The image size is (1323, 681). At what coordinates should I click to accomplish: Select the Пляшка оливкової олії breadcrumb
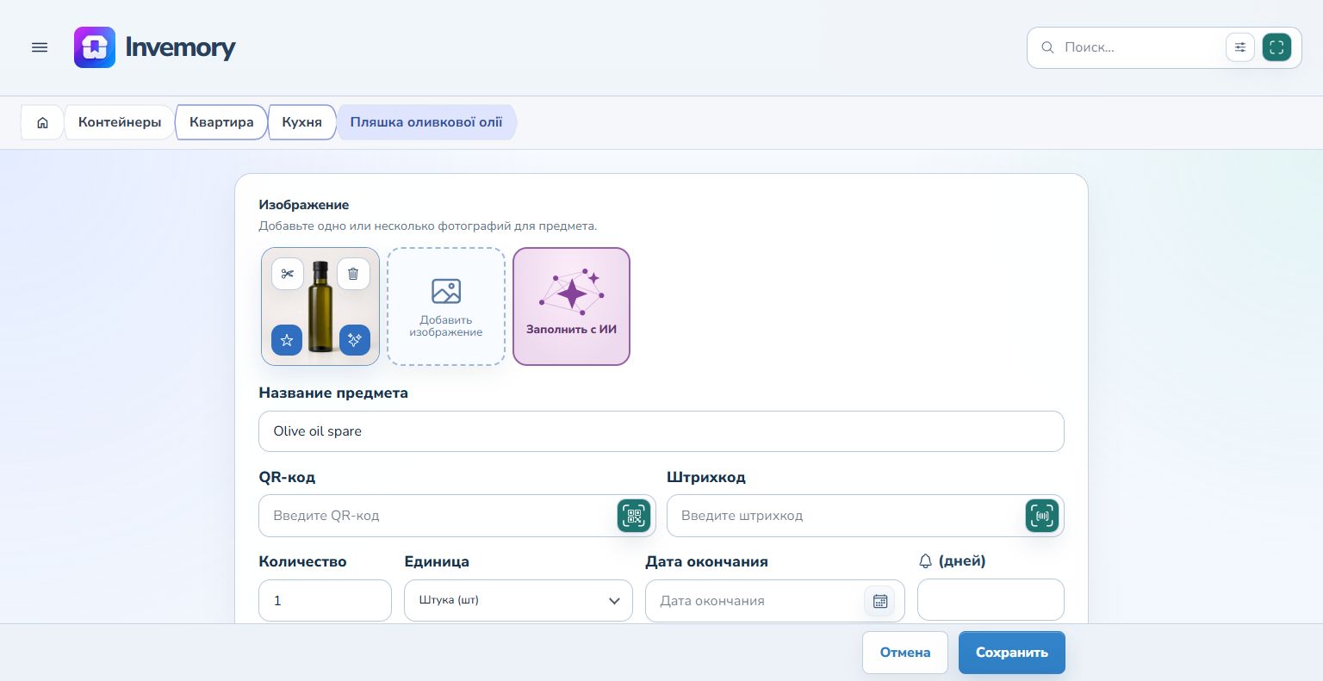pyautogui.click(x=426, y=122)
